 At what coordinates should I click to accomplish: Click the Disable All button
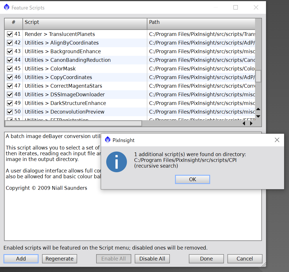(x=152, y=259)
